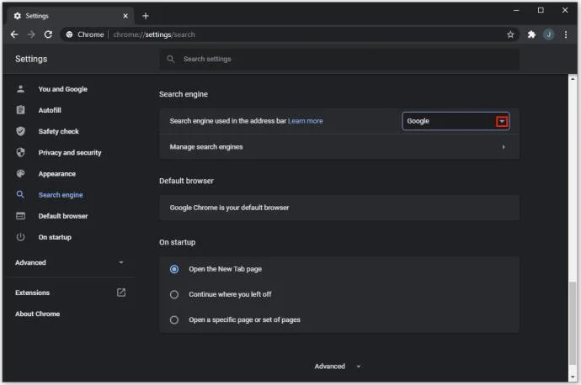Click the Privacy and security shield icon
The height and width of the screenshot is (385, 581).
tap(21, 152)
